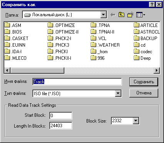Expand the Тип файла dropdown arrow

click(x=118, y=93)
